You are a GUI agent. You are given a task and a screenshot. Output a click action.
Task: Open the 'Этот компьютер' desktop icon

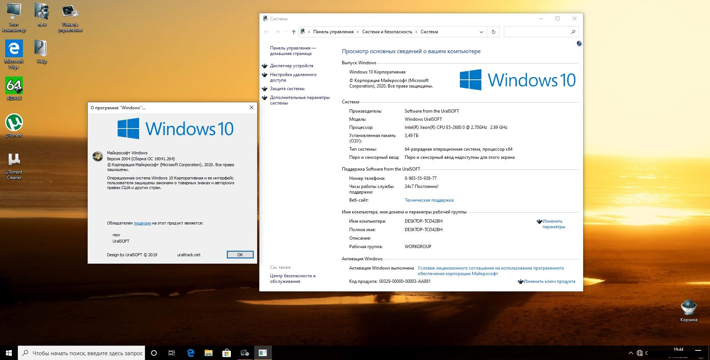(14, 17)
